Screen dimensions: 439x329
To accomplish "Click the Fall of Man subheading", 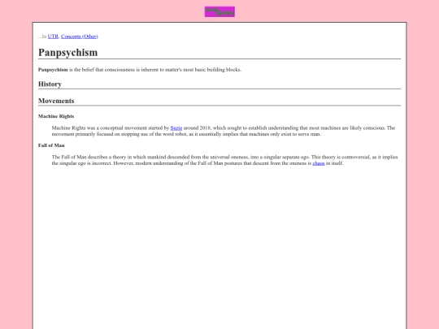I will tap(51, 145).
